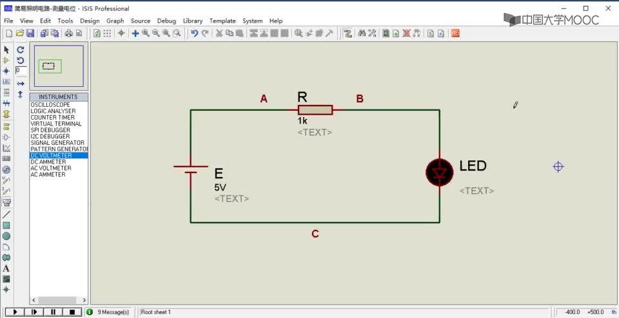The width and height of the screenshot is (619, 318).
Task: Open the Design menu
Action: click(x=90, y=21)
